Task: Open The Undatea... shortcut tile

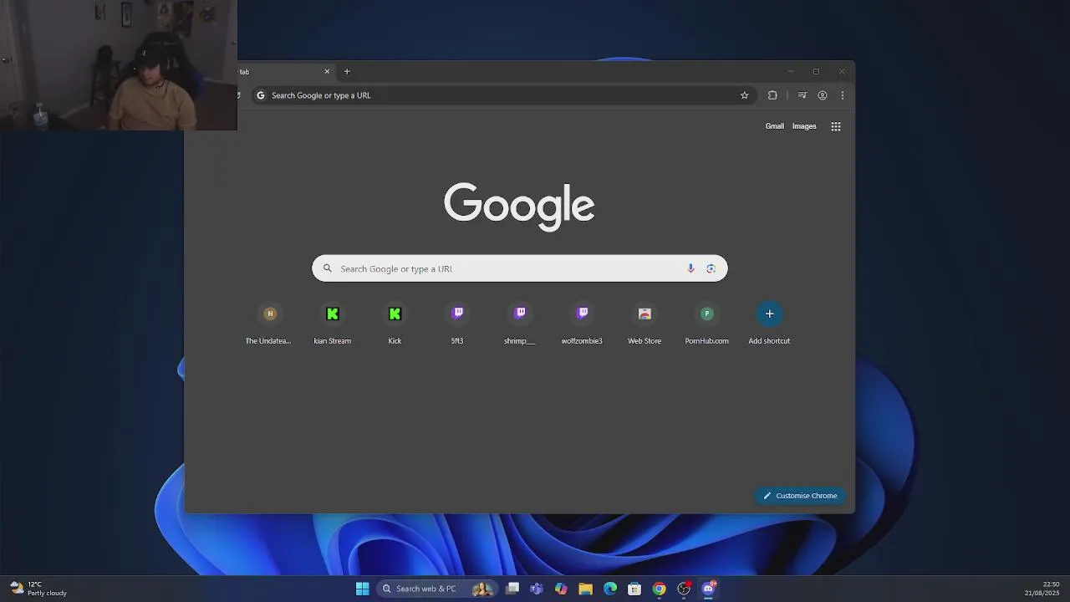Action: 269,324
